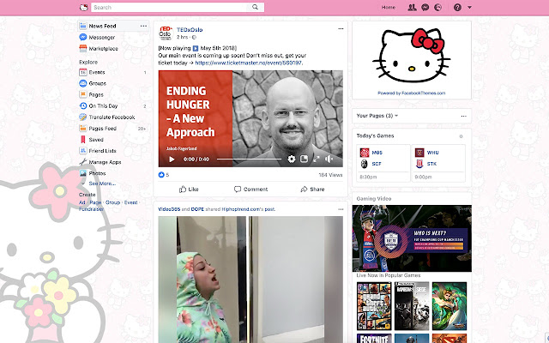549x343 pixels.
Task: Open Grand Theft Auto game thumbnail
Action: pyautogui.click(x=374, y=305)
